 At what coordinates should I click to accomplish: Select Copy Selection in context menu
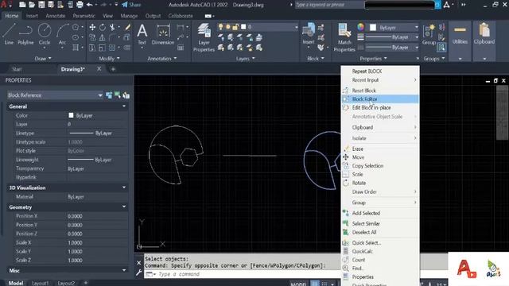(x=380, y=166)
